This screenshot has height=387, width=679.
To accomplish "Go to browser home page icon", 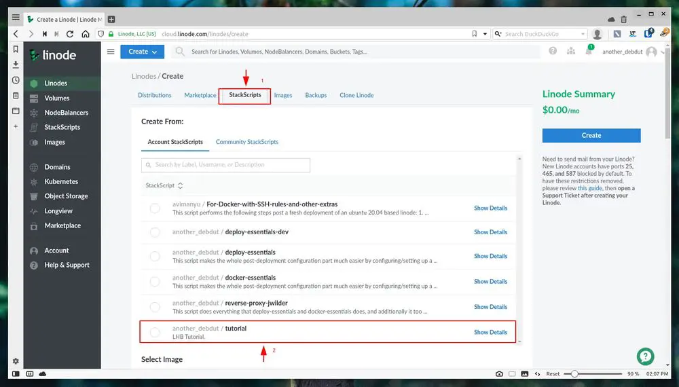I will click(86, 34).
